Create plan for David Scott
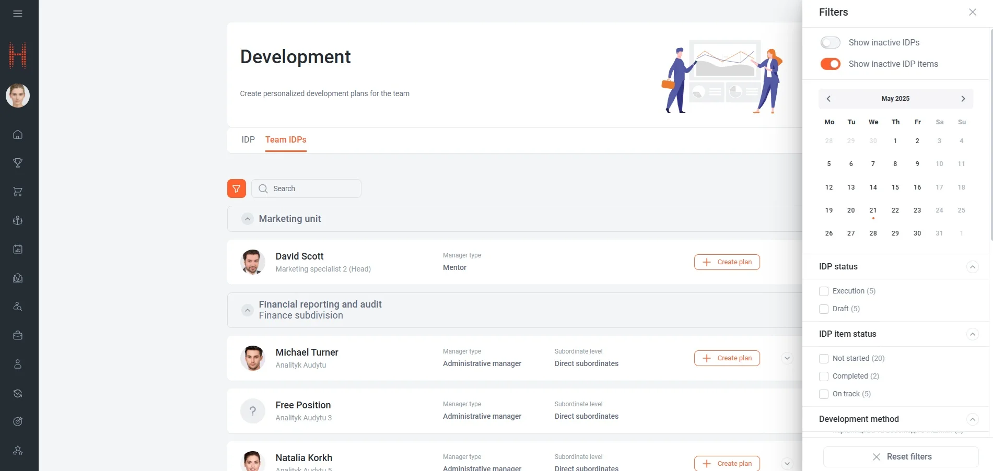This screenshot has height=471, width=993. tap(727, 262)
